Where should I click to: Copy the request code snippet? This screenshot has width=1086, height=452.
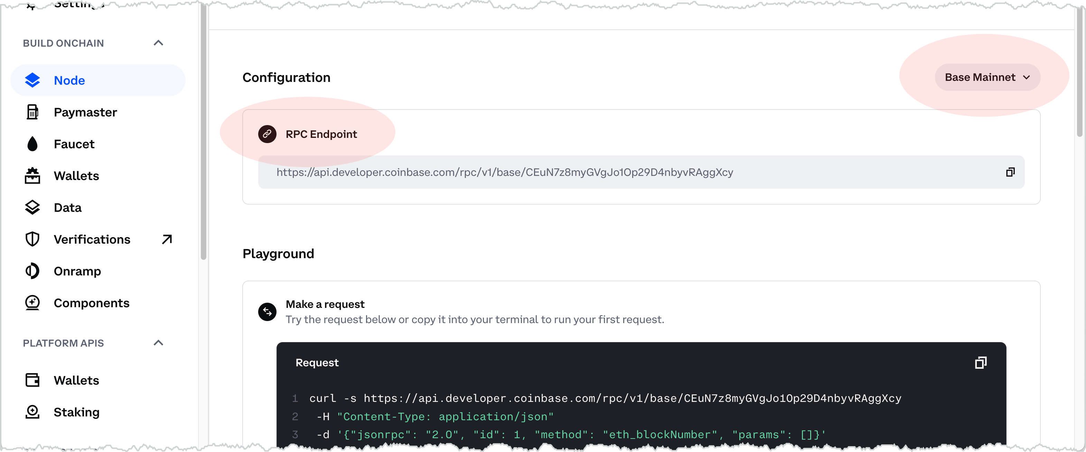[981, 362]
